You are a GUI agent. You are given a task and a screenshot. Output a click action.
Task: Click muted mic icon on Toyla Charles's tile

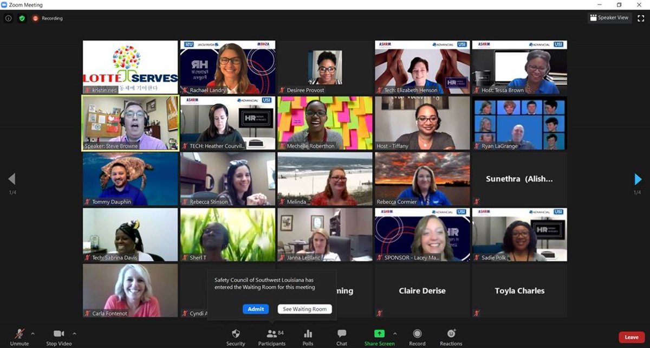[477, 313]
